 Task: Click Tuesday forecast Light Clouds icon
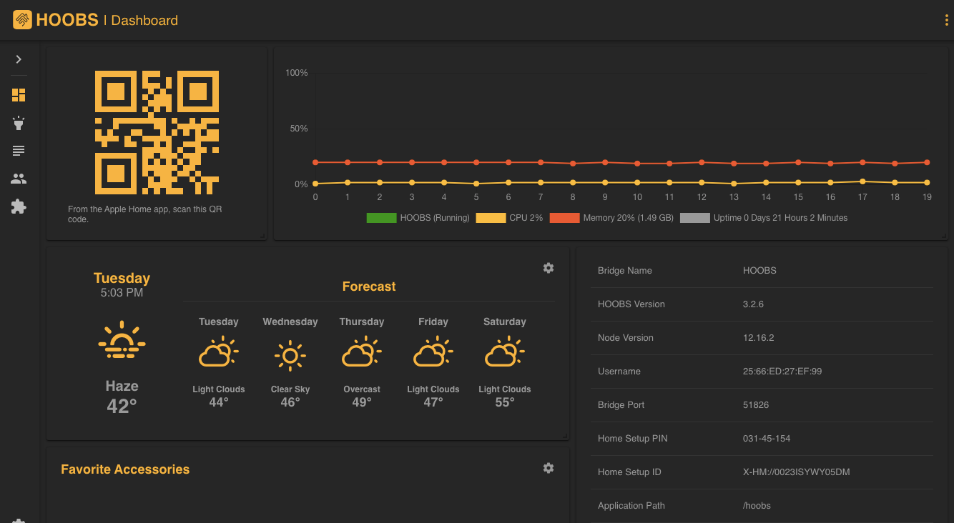(219, 353)
